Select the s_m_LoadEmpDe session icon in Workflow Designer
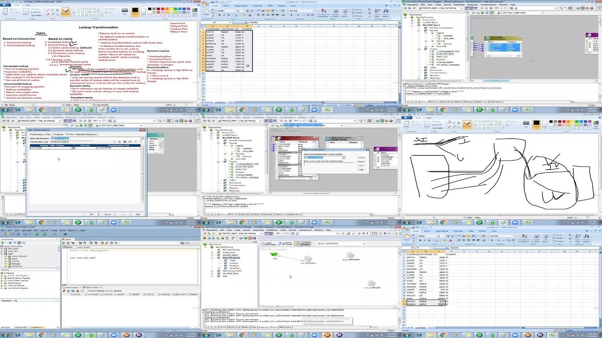 pos(350,255)
